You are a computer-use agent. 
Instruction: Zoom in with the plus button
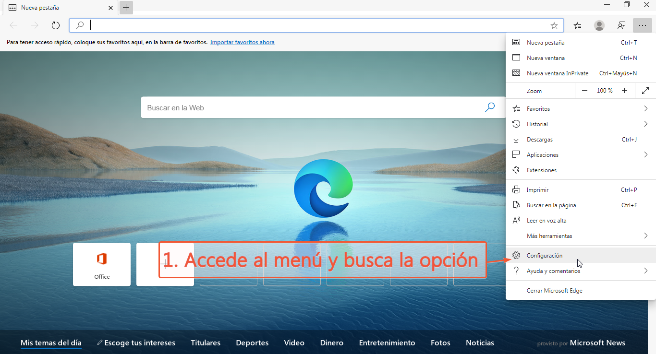[x=624, y=91]
